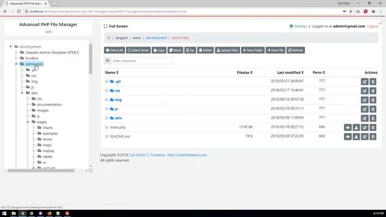Delete the .git folder with trash icon
Viewport: 386px width, 217px height.
point(373,82)
